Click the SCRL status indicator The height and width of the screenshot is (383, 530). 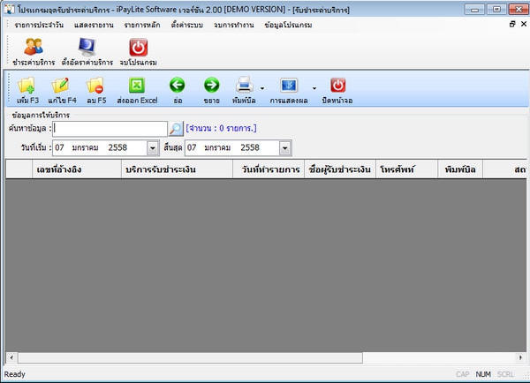pyautogui.click(x=505, y=374)
